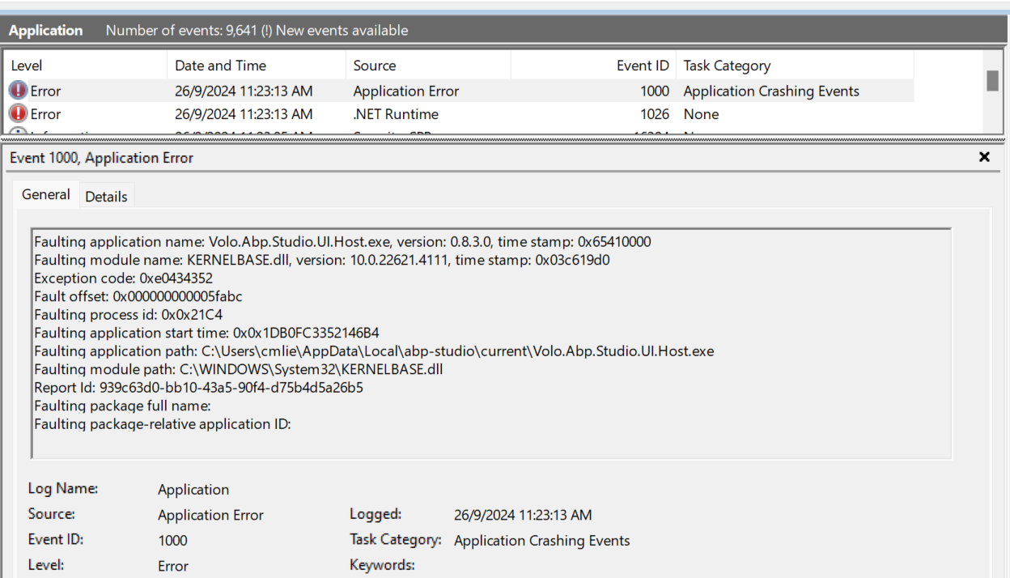Switch to the Details tab
Image resolution: width=1010 pixels, height=578 pixels.
(x=106, y=197)
